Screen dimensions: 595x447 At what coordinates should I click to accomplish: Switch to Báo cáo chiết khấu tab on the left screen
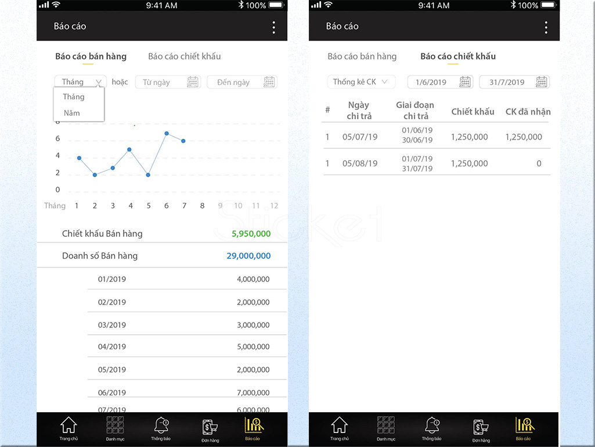click(185, 56)
